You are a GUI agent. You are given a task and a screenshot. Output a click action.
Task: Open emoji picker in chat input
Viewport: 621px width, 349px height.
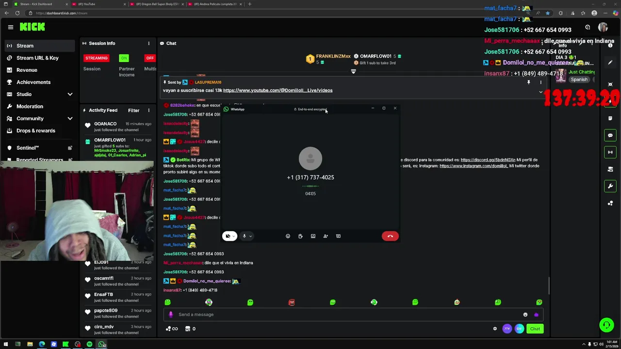click(525, 315)
